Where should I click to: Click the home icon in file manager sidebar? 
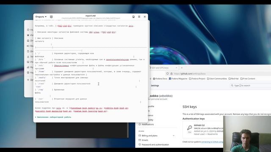click(x=28, y=41)
